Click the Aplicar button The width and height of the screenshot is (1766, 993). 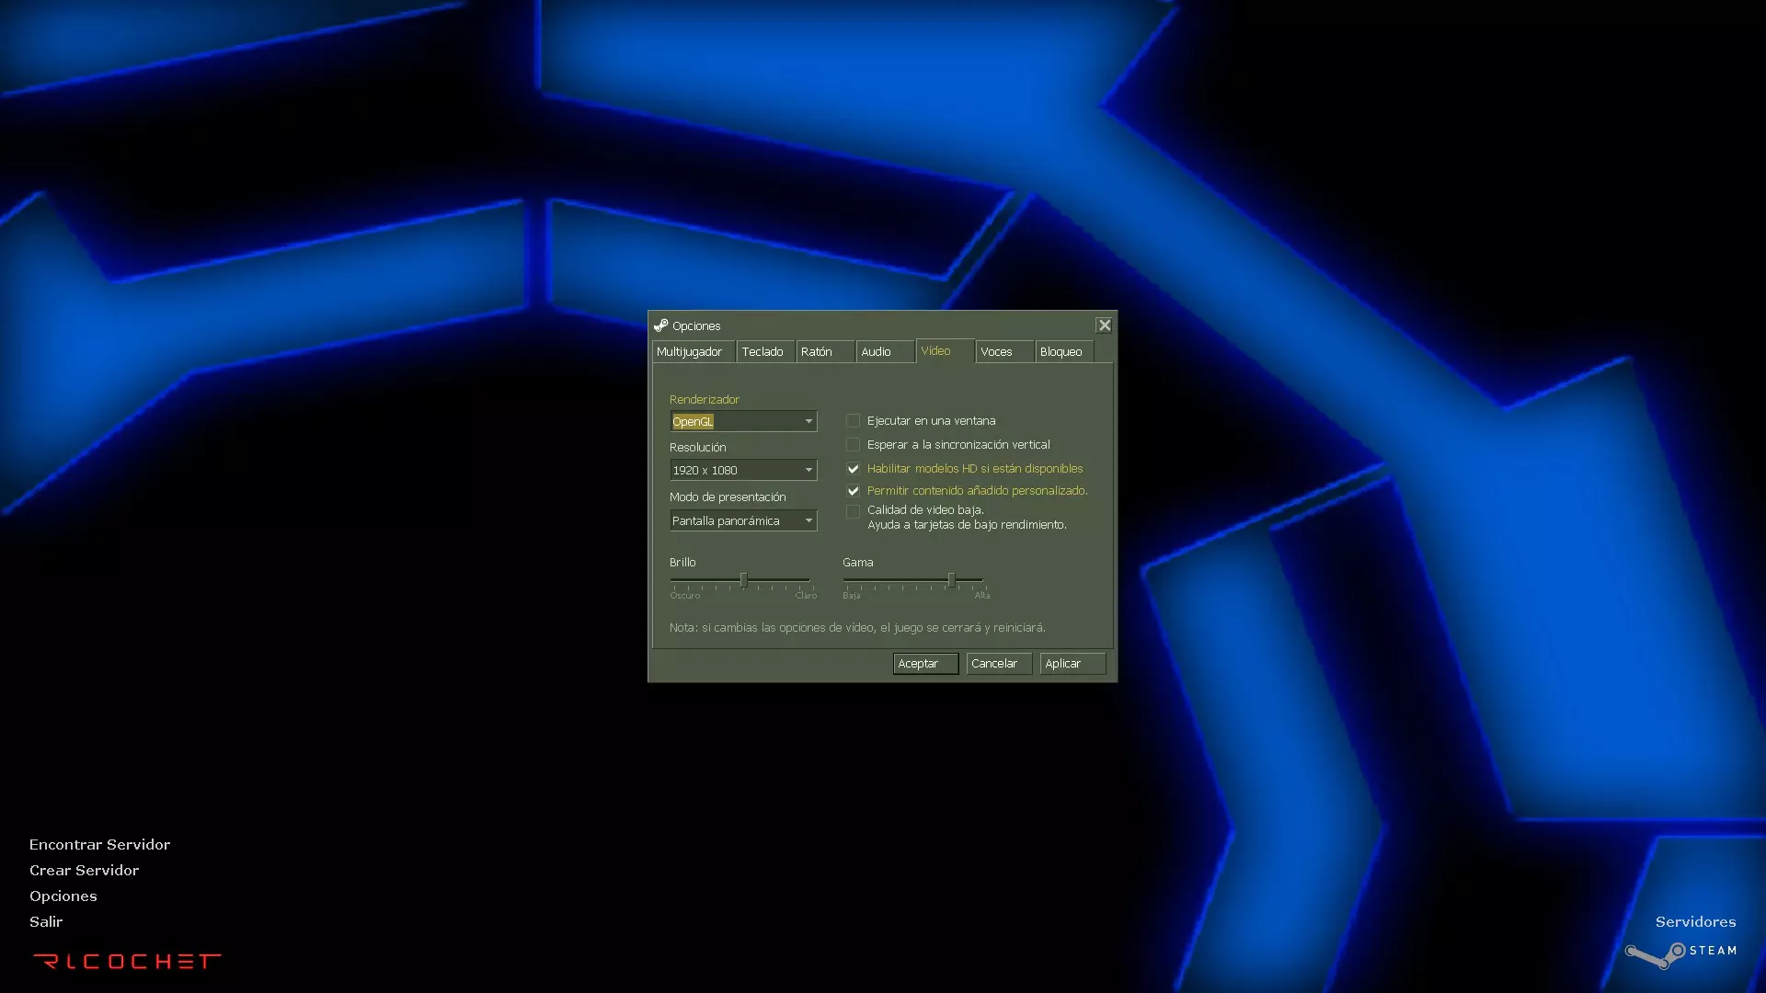click(x=1071, y=664)
